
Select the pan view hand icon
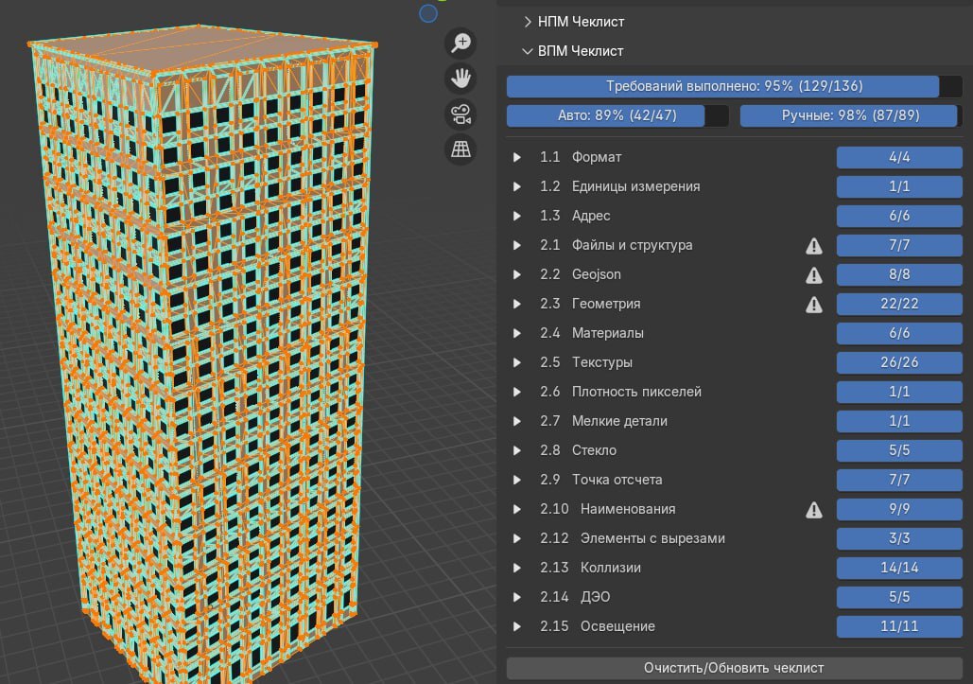(x=460, y=79)
